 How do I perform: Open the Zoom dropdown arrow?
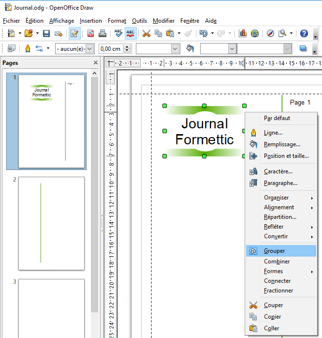pos(291,33)
